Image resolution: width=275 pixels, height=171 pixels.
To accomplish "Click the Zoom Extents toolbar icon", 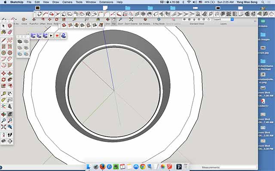I will 131,19.
